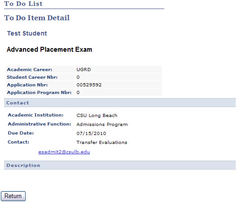Click the Academic Institution label
This screenshot has height=202, width=238.
pyautogui.click(x=36, y=115)
